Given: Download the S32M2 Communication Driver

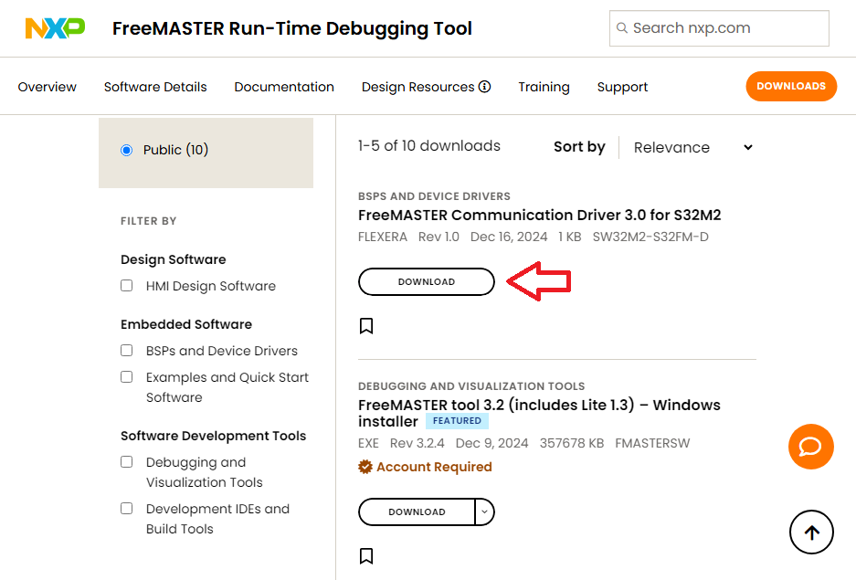Looking at the screenshot, I should pyautogui.click(x=426, y=282).
